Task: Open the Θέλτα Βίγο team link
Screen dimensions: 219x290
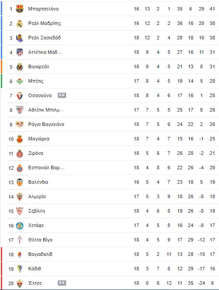Action: (x=40, y=240)
